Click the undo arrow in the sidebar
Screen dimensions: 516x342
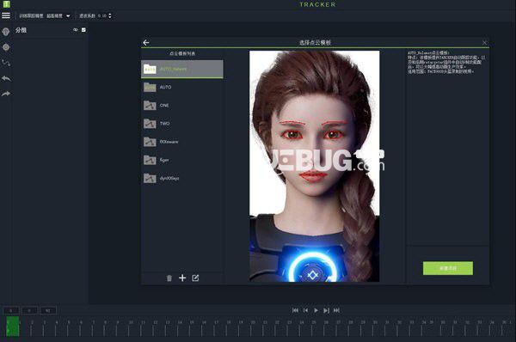point(6,78)
